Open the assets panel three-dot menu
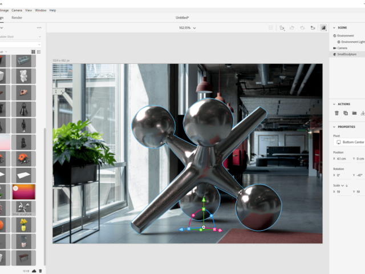365x274 pixels. tap(39, 27)
